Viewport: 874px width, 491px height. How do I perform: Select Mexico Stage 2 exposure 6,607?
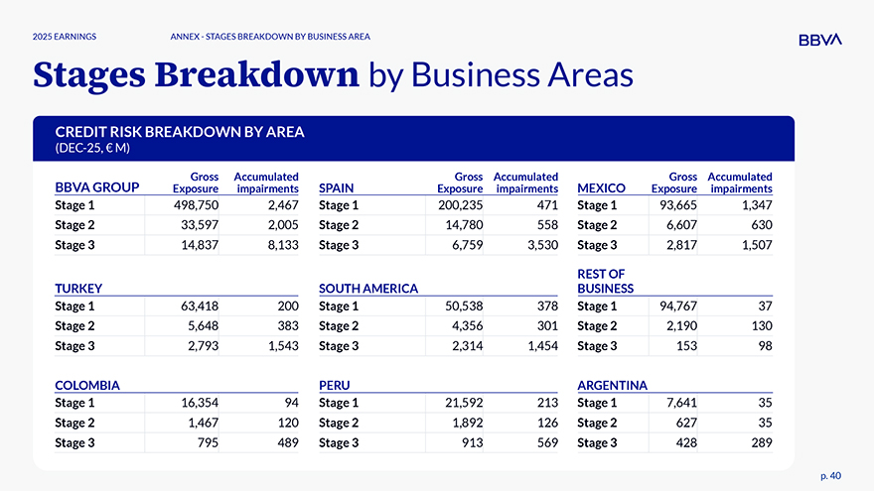coord(681,225)
